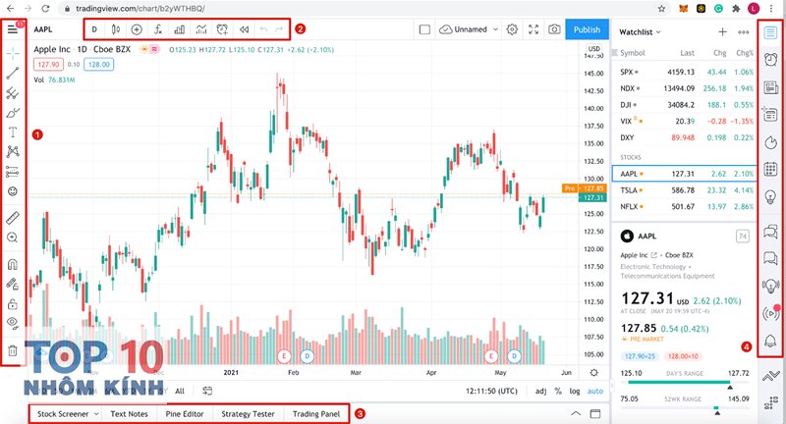The height and width of the screenshot is (424, 786).
Task: Select the ruler measure tool
Action: coord(13,217)
